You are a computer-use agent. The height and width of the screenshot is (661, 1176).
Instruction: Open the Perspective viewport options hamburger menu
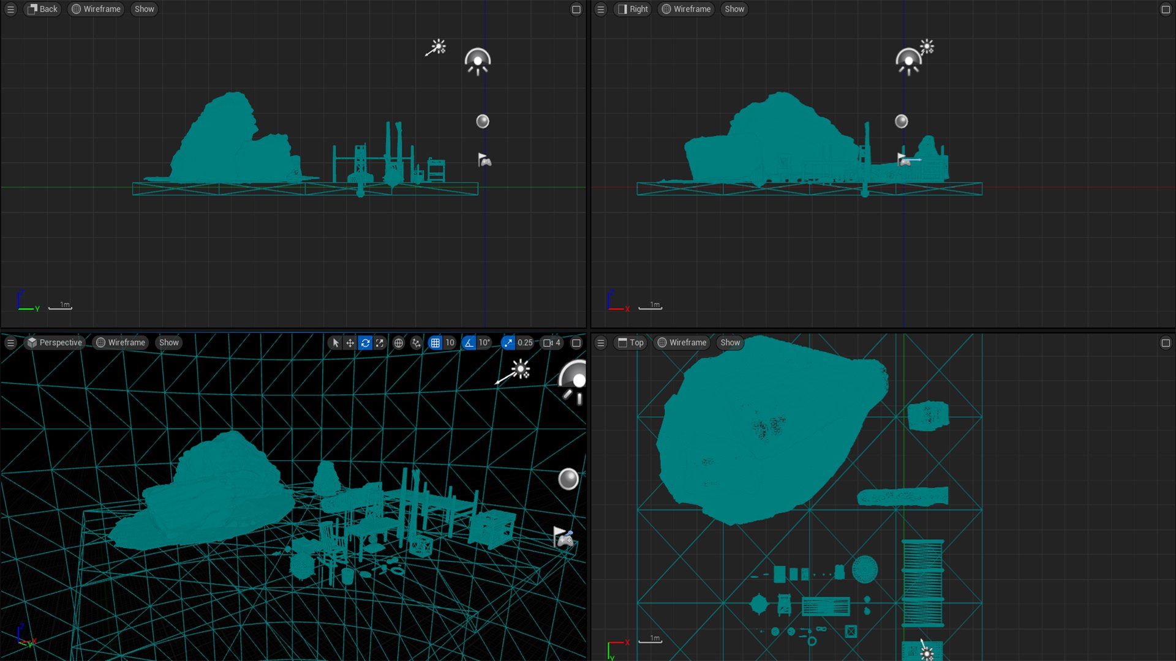click(10, 343)
